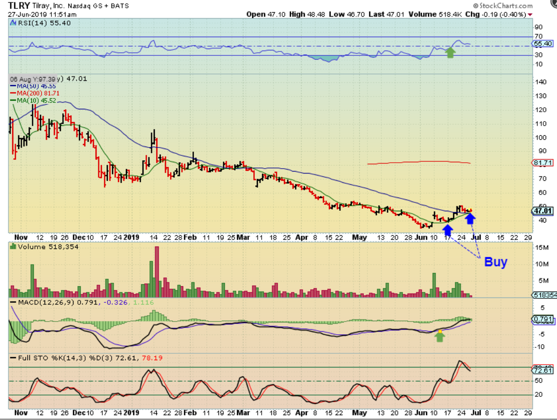This screenshot has width=557, height=420.
Task: Click the volume bars icon beside Volume label
Action: 13,247
